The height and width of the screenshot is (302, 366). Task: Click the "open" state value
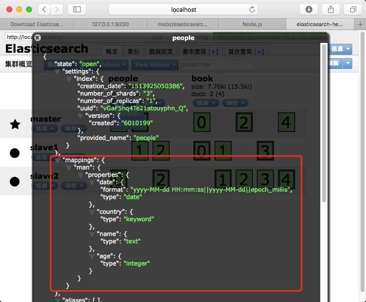90,64
